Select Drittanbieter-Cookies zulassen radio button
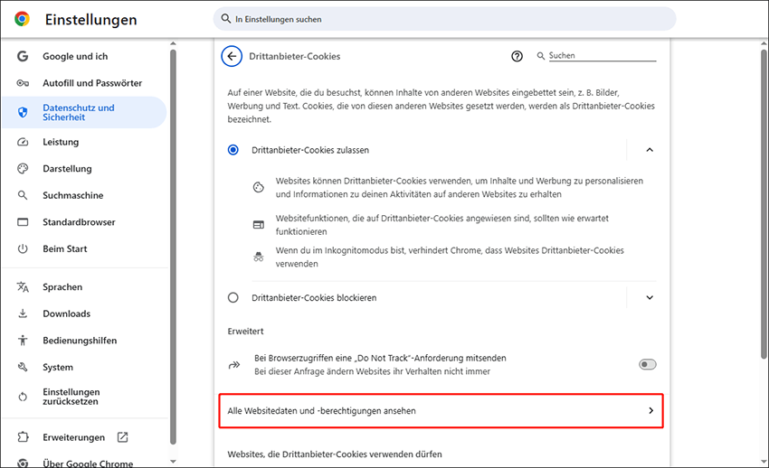 (233, 150)
